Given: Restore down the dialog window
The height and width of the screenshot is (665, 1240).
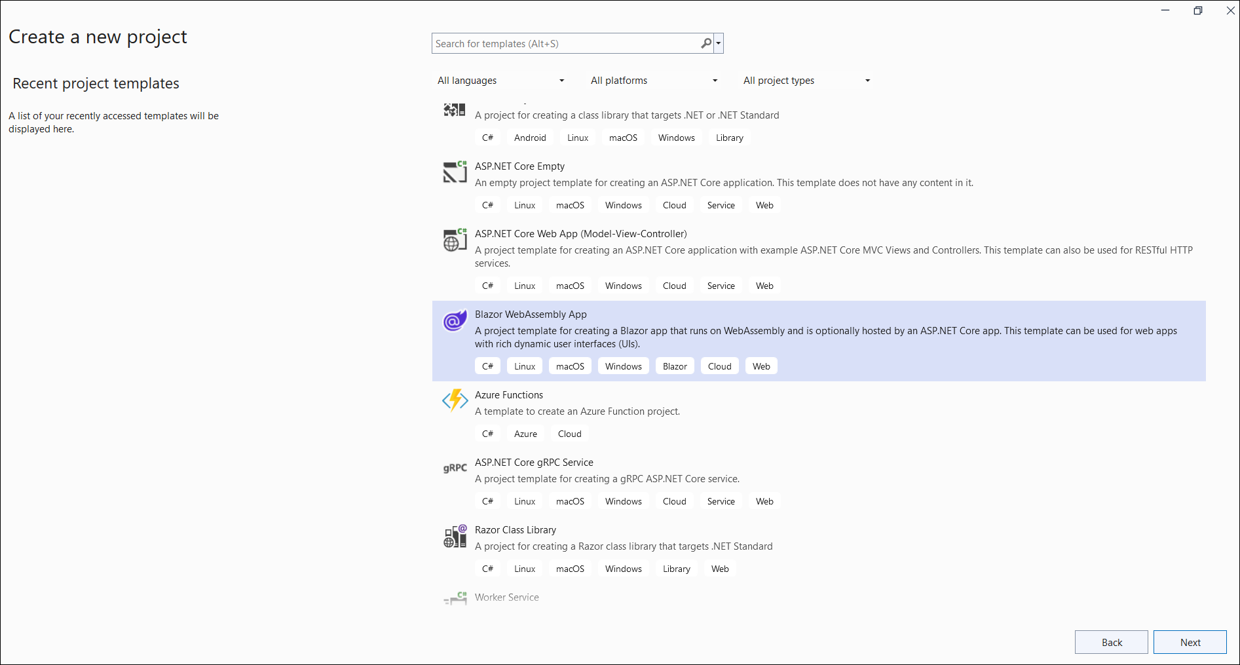Looking at the screenshot, I should tap(1198, 10).
